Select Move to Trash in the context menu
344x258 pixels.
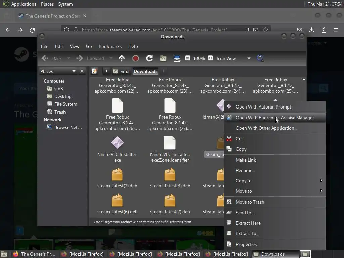275,202
